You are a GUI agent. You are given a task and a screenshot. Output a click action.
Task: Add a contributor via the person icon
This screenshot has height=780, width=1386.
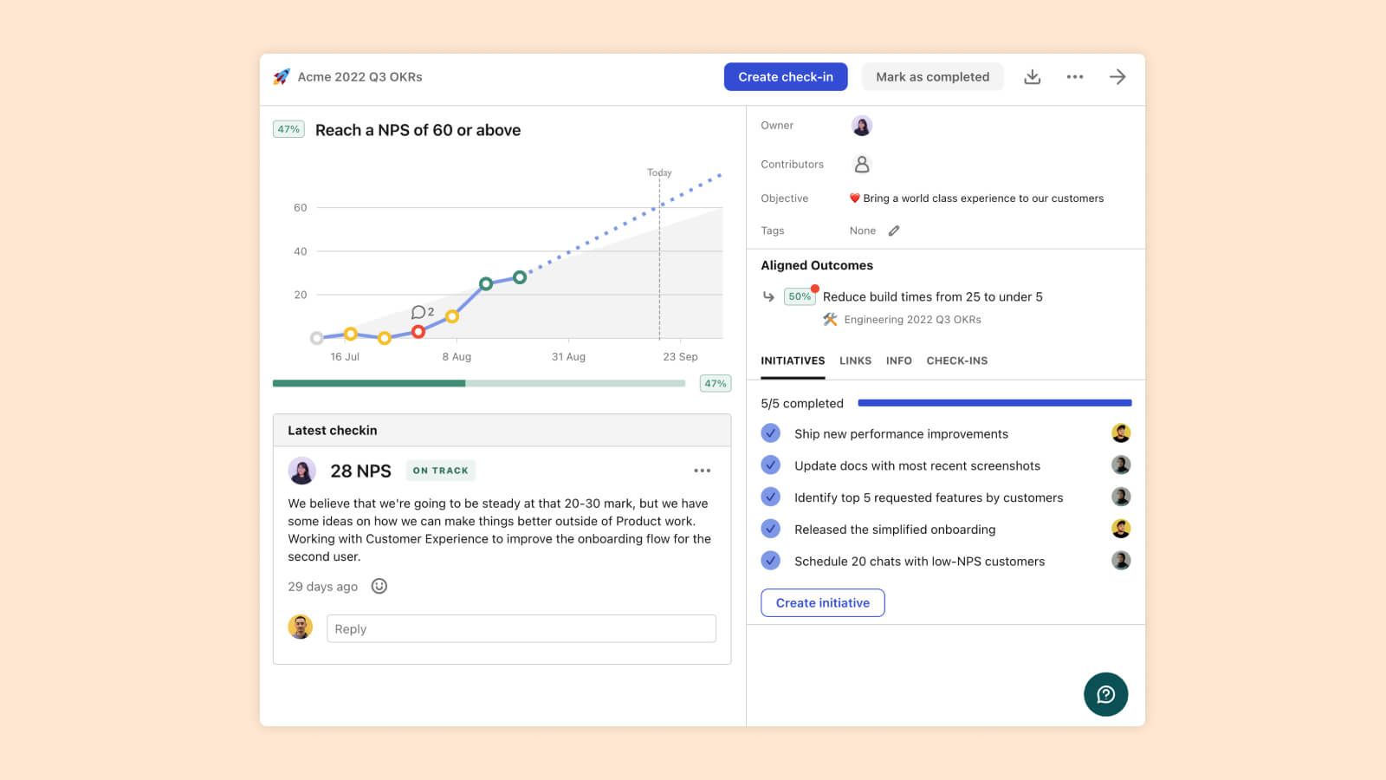click(862, 164)
